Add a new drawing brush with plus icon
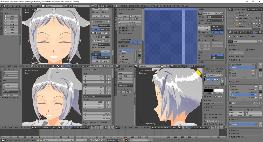This screenshot has width=263, height=142. pos(139,50)
